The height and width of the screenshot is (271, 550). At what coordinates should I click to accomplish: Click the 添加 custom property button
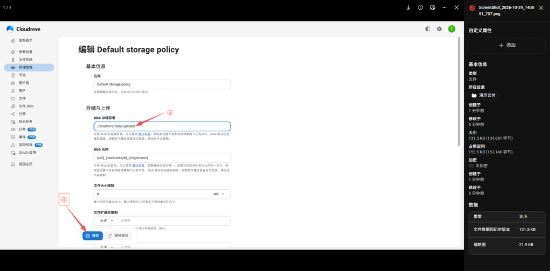point(507,45)
